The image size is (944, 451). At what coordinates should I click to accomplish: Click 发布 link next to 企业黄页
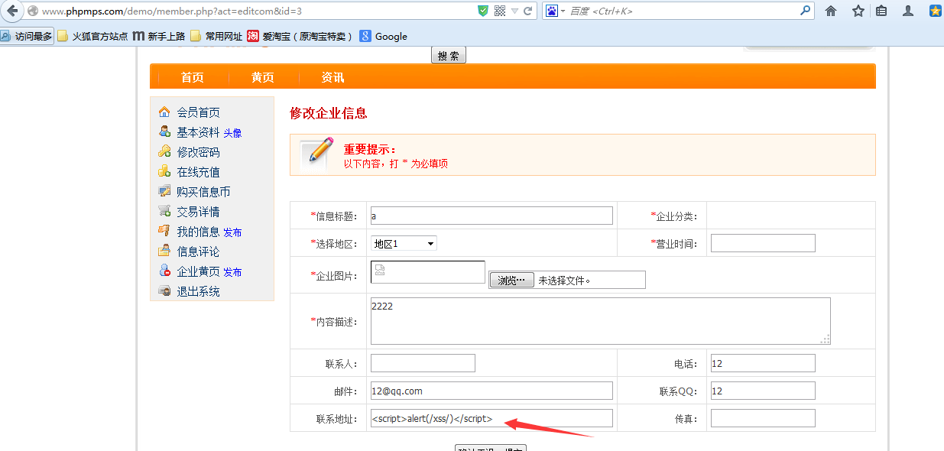pyautogui.click(x=232, y=272)
